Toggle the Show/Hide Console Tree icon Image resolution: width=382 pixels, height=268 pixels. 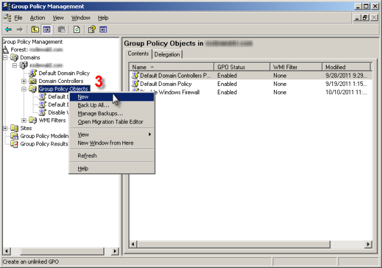[47, 29]
